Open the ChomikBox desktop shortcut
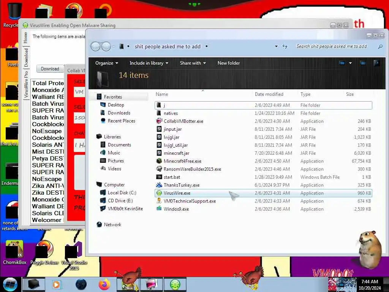The height and width of the screenshot is (292, 389). tap(14, 253)
